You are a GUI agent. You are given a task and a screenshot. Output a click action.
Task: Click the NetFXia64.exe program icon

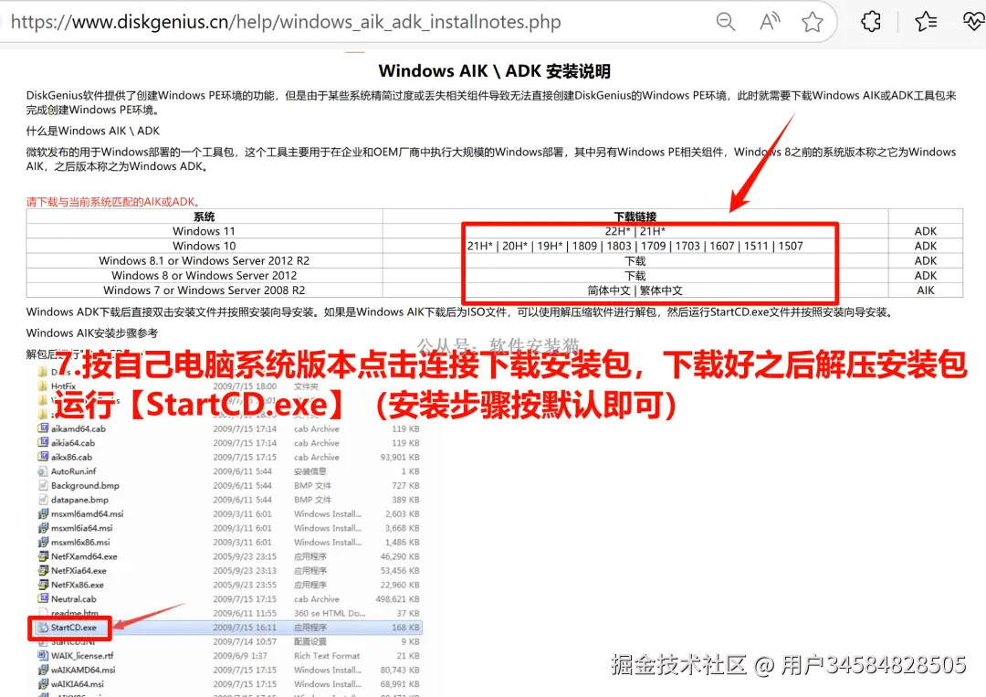tap(43, 571)
